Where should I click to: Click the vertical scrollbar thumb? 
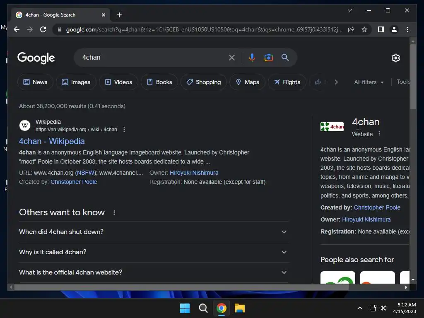pos(413,77)
